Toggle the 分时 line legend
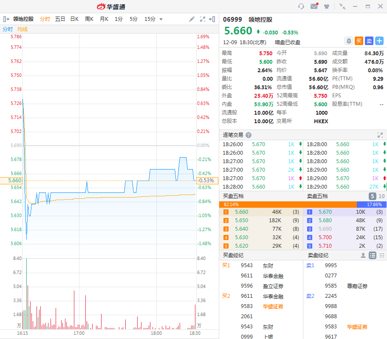The width and height of the screenshot is (387, 339). pyautogui.click(x=8, y=29)
